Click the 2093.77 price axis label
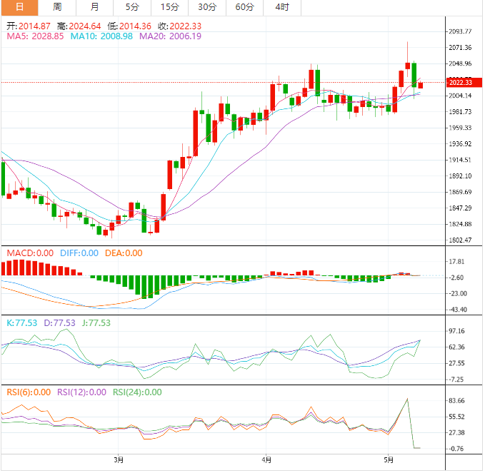Image resolution: width=485 pixels, height=473 pixels. (x=460, y=31)
